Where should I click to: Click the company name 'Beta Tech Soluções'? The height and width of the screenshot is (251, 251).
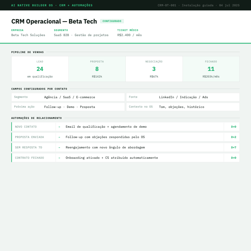[x=28, y=35]
